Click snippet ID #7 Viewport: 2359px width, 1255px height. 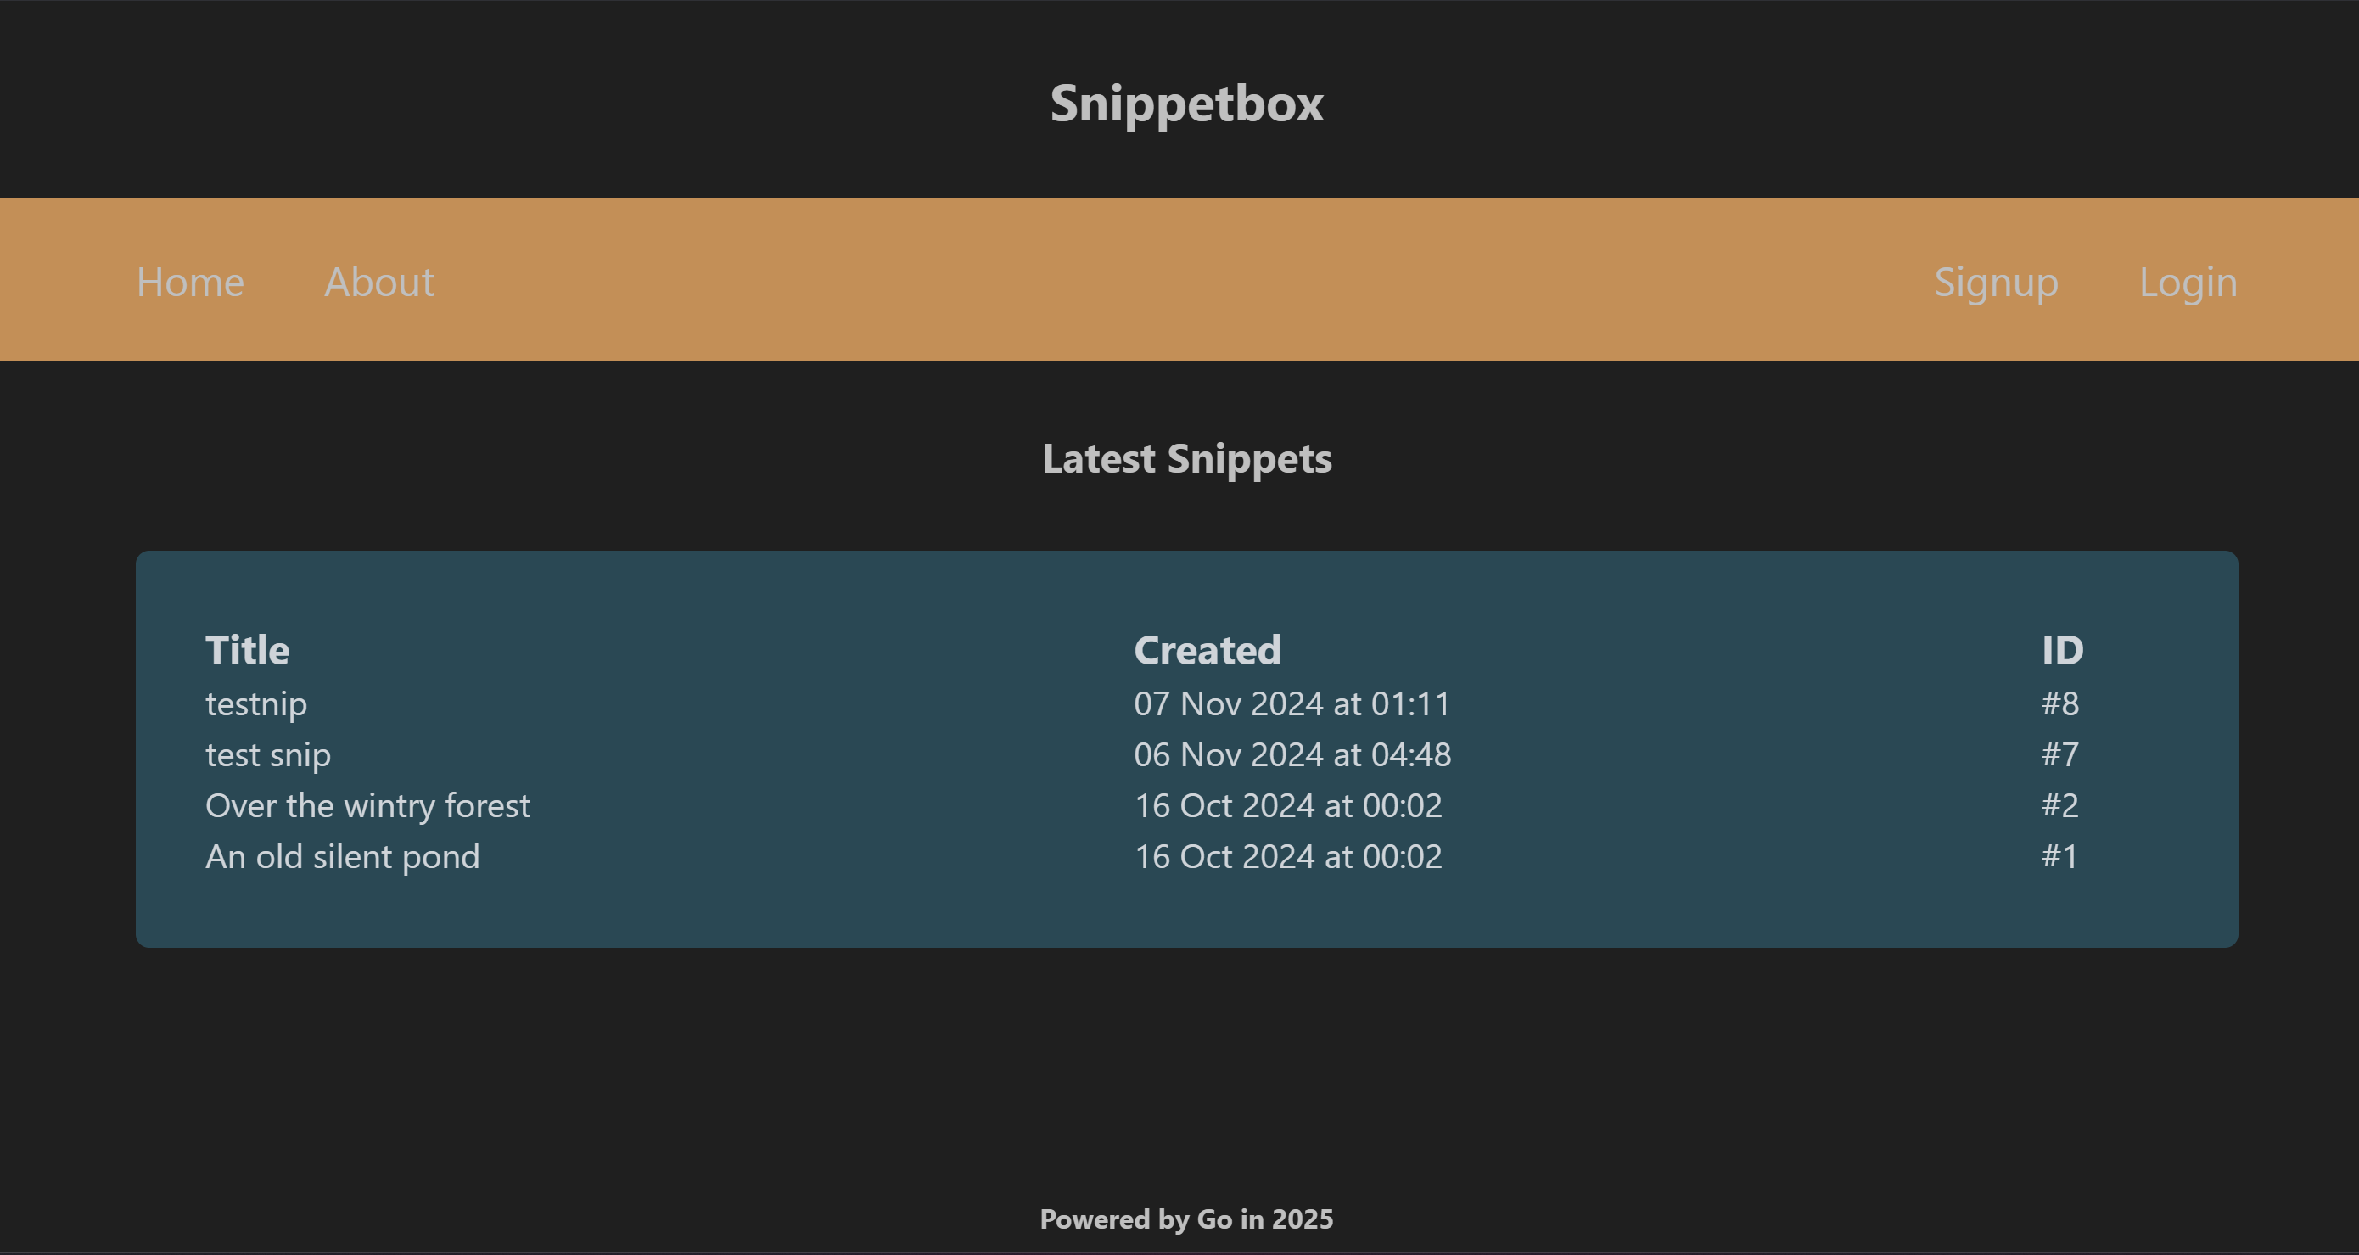tap(2059, 755)
